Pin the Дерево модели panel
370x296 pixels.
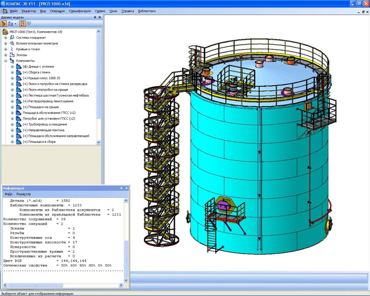[95, 17]
